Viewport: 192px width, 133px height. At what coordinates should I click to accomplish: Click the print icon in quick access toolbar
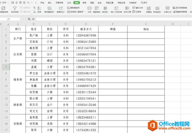pos(20,2)
